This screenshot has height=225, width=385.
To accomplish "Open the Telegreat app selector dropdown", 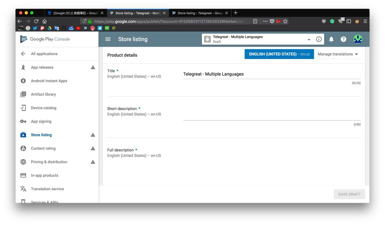I will pyautogui.click(x=309, y=40).
